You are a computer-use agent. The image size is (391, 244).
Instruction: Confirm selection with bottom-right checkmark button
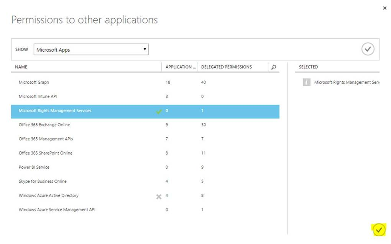379,230
